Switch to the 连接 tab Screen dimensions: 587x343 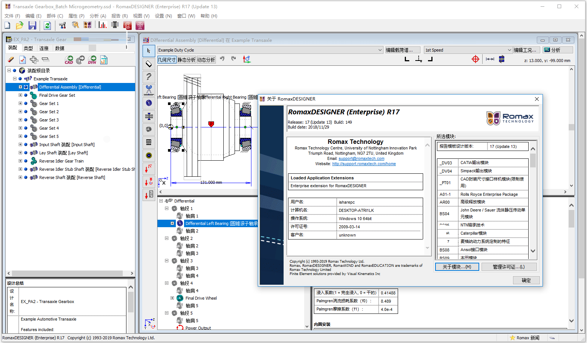[x=44, y=48]
